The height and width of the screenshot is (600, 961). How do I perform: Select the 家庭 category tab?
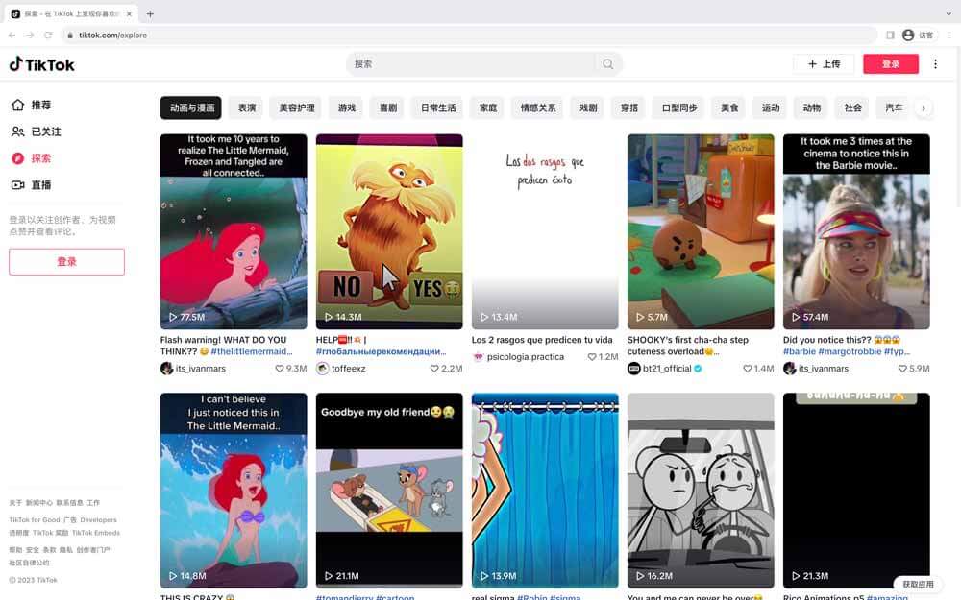488,108
